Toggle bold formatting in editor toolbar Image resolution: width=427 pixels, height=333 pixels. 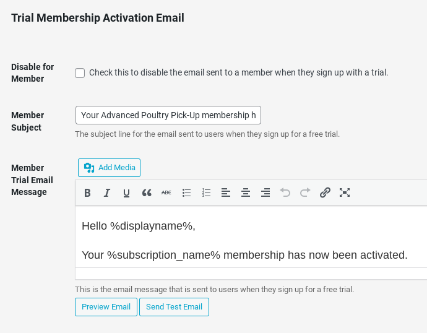pyautogui.click(x=87, y=192)
